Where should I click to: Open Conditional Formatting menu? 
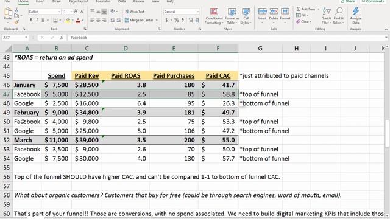214,16
